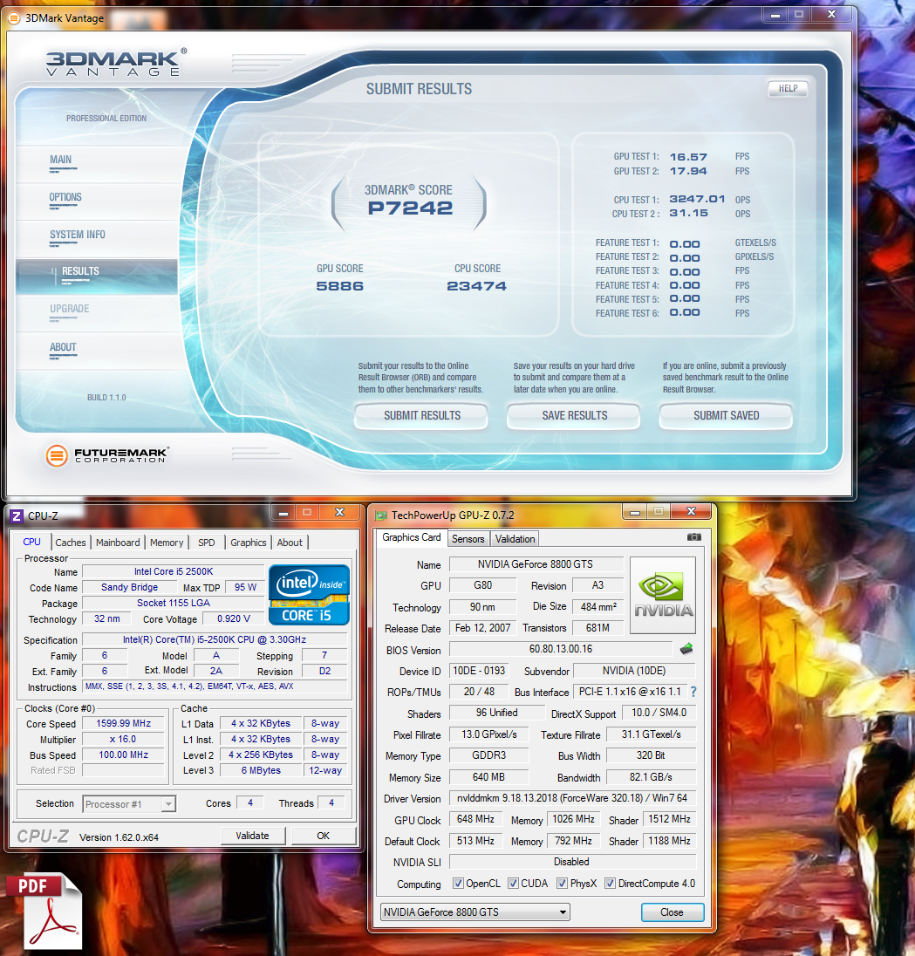The width and height of the screenshot is (915, 956).
Task: Open the Processor #1 selection dropdown
Action: [x=129, y=804]
